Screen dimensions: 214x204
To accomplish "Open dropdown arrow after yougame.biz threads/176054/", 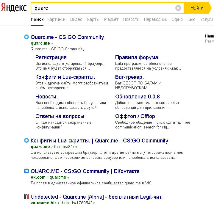I will pos(94,203).
